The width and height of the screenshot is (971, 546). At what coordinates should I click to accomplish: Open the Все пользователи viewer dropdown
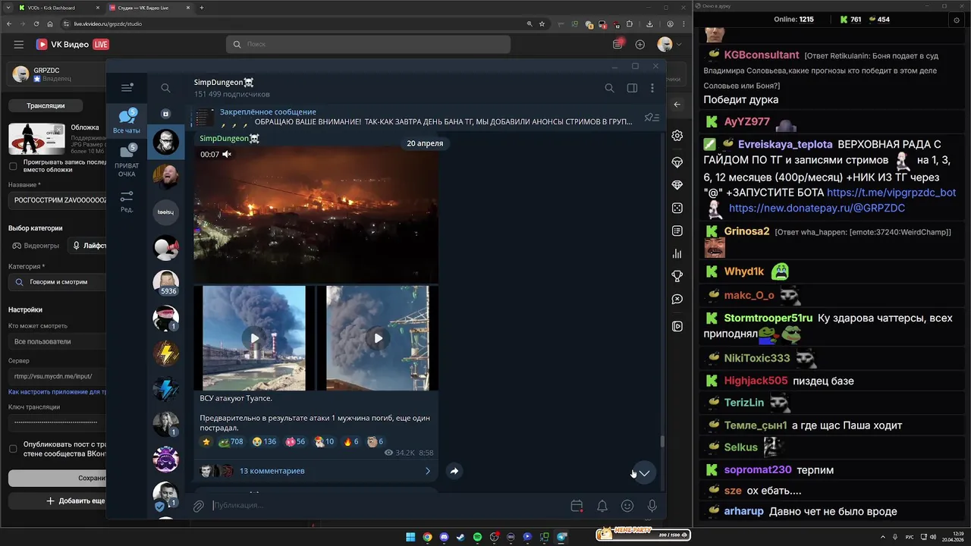coord(58,341)
